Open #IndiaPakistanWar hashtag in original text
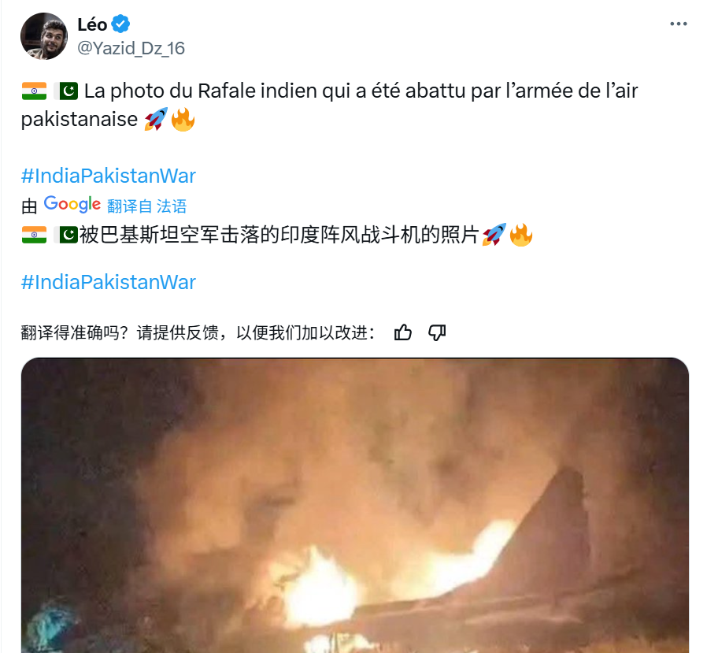707x653 pixels. (108, 176)
